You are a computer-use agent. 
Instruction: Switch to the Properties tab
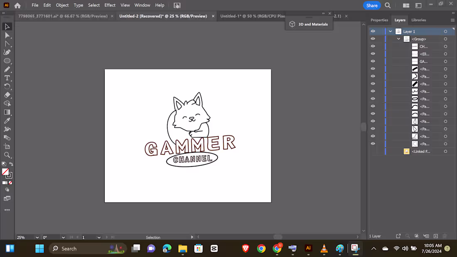coord(379,20)
